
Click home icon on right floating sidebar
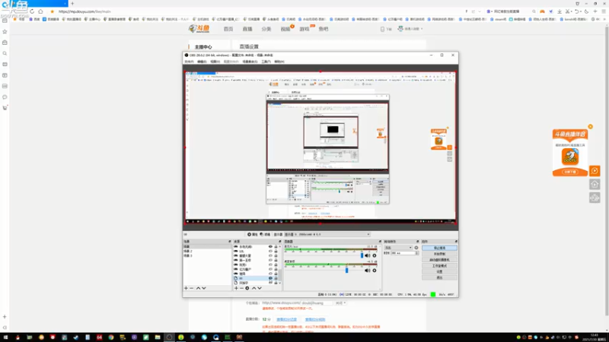click(595, 184)
